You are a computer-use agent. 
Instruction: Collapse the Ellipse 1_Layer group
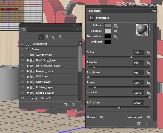click(28, 93)
